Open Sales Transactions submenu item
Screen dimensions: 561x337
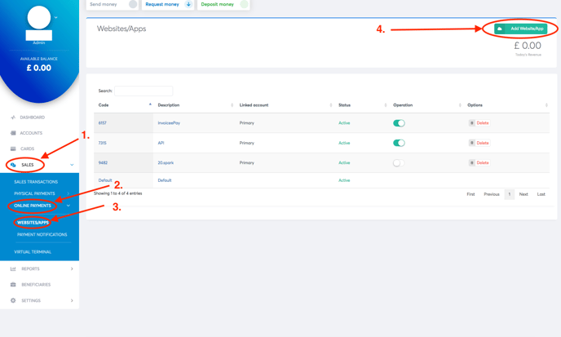click(x=36, y=182)
